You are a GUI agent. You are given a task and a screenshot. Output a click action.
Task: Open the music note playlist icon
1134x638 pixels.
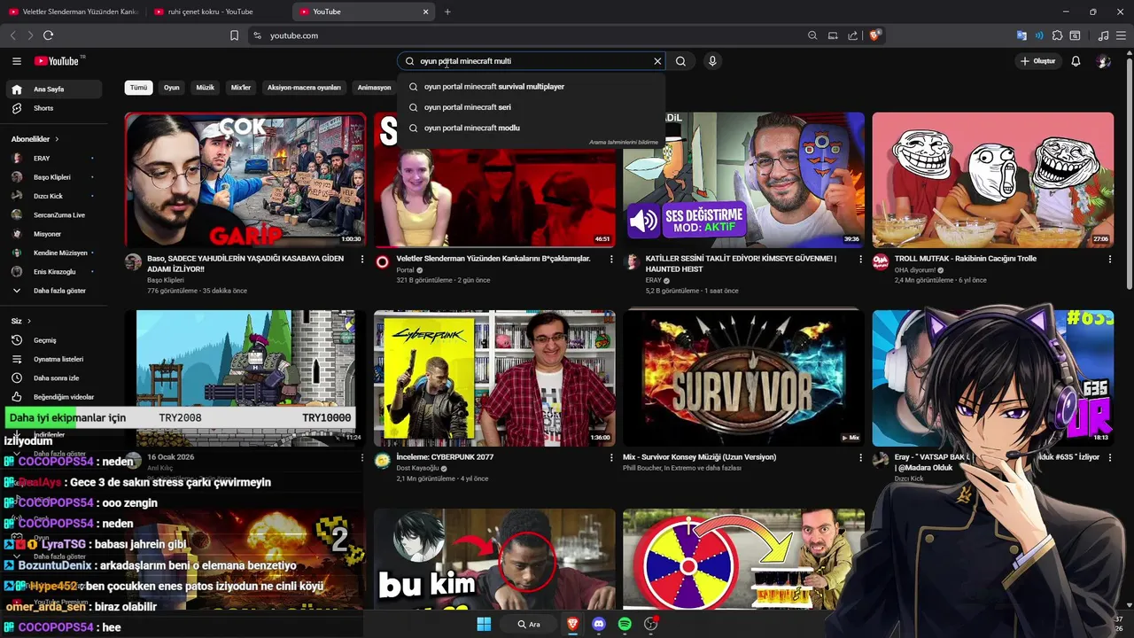(x=1103, y=35)
